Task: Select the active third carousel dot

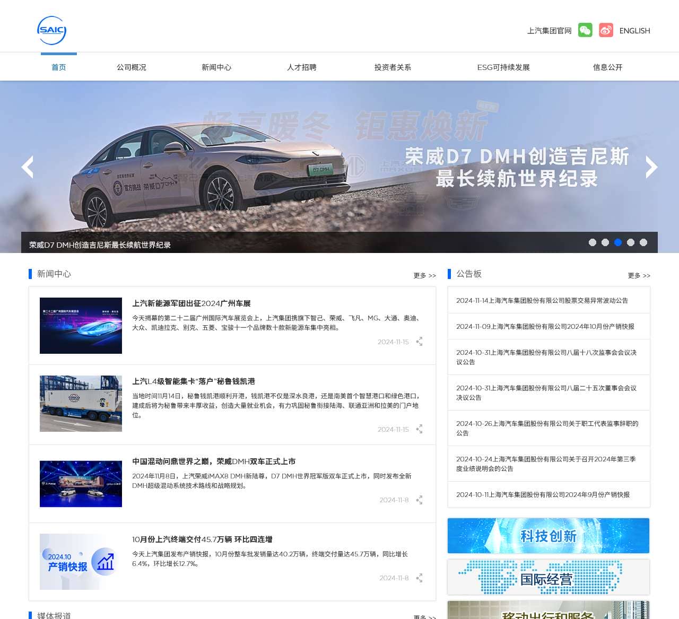Action: [x=618, y=242]
